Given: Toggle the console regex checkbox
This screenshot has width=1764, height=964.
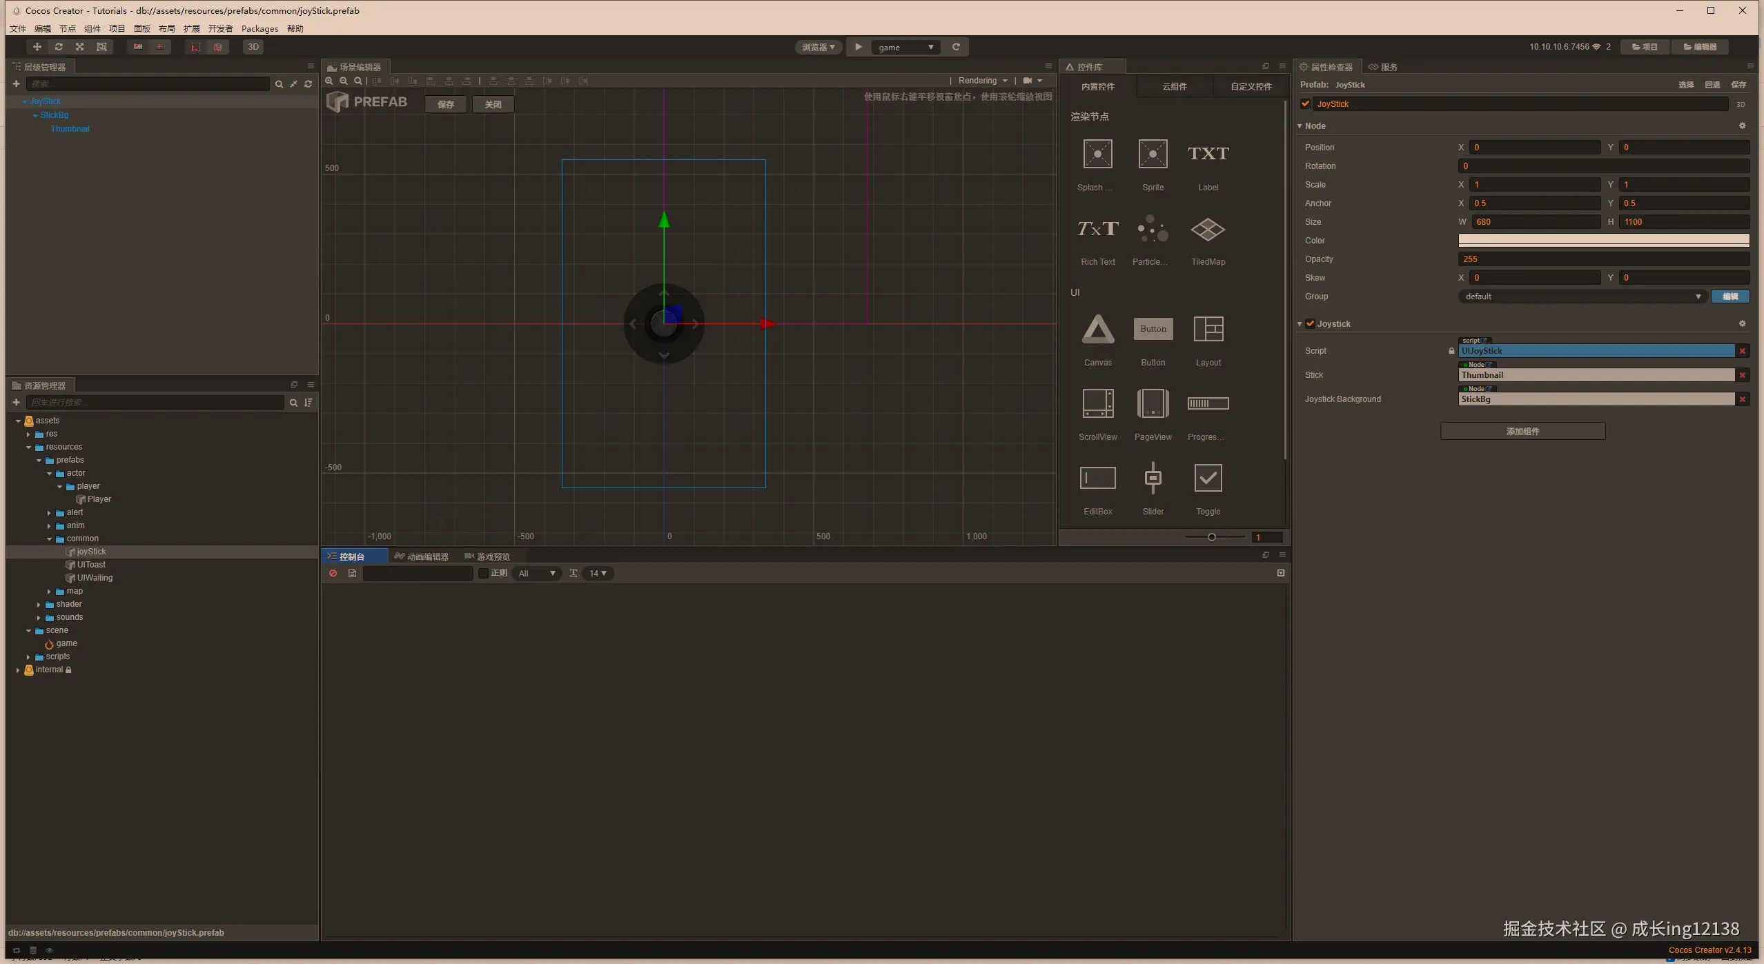Looking at the screenshot, I should click(x=483, y=574).
